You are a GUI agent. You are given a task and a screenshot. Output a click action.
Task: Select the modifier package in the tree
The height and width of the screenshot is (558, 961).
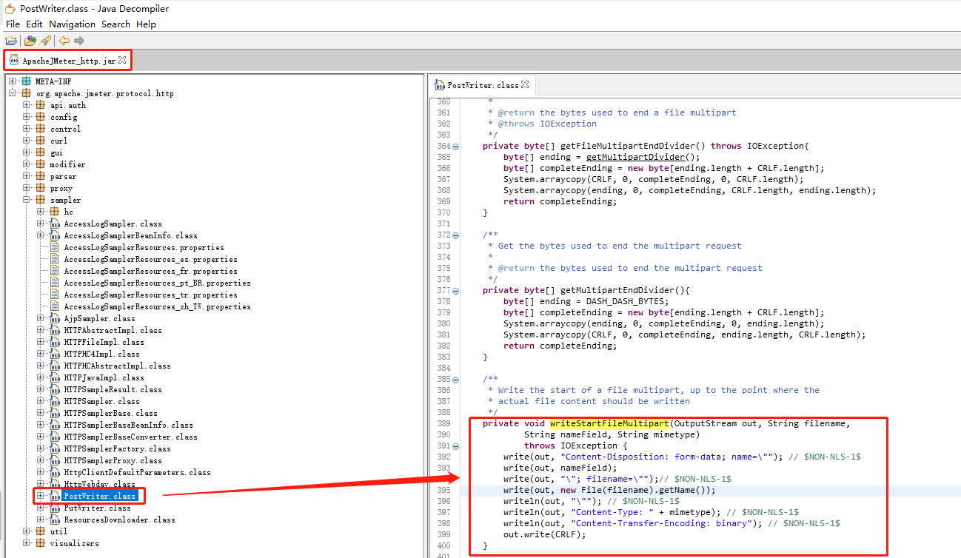[67, 164]
